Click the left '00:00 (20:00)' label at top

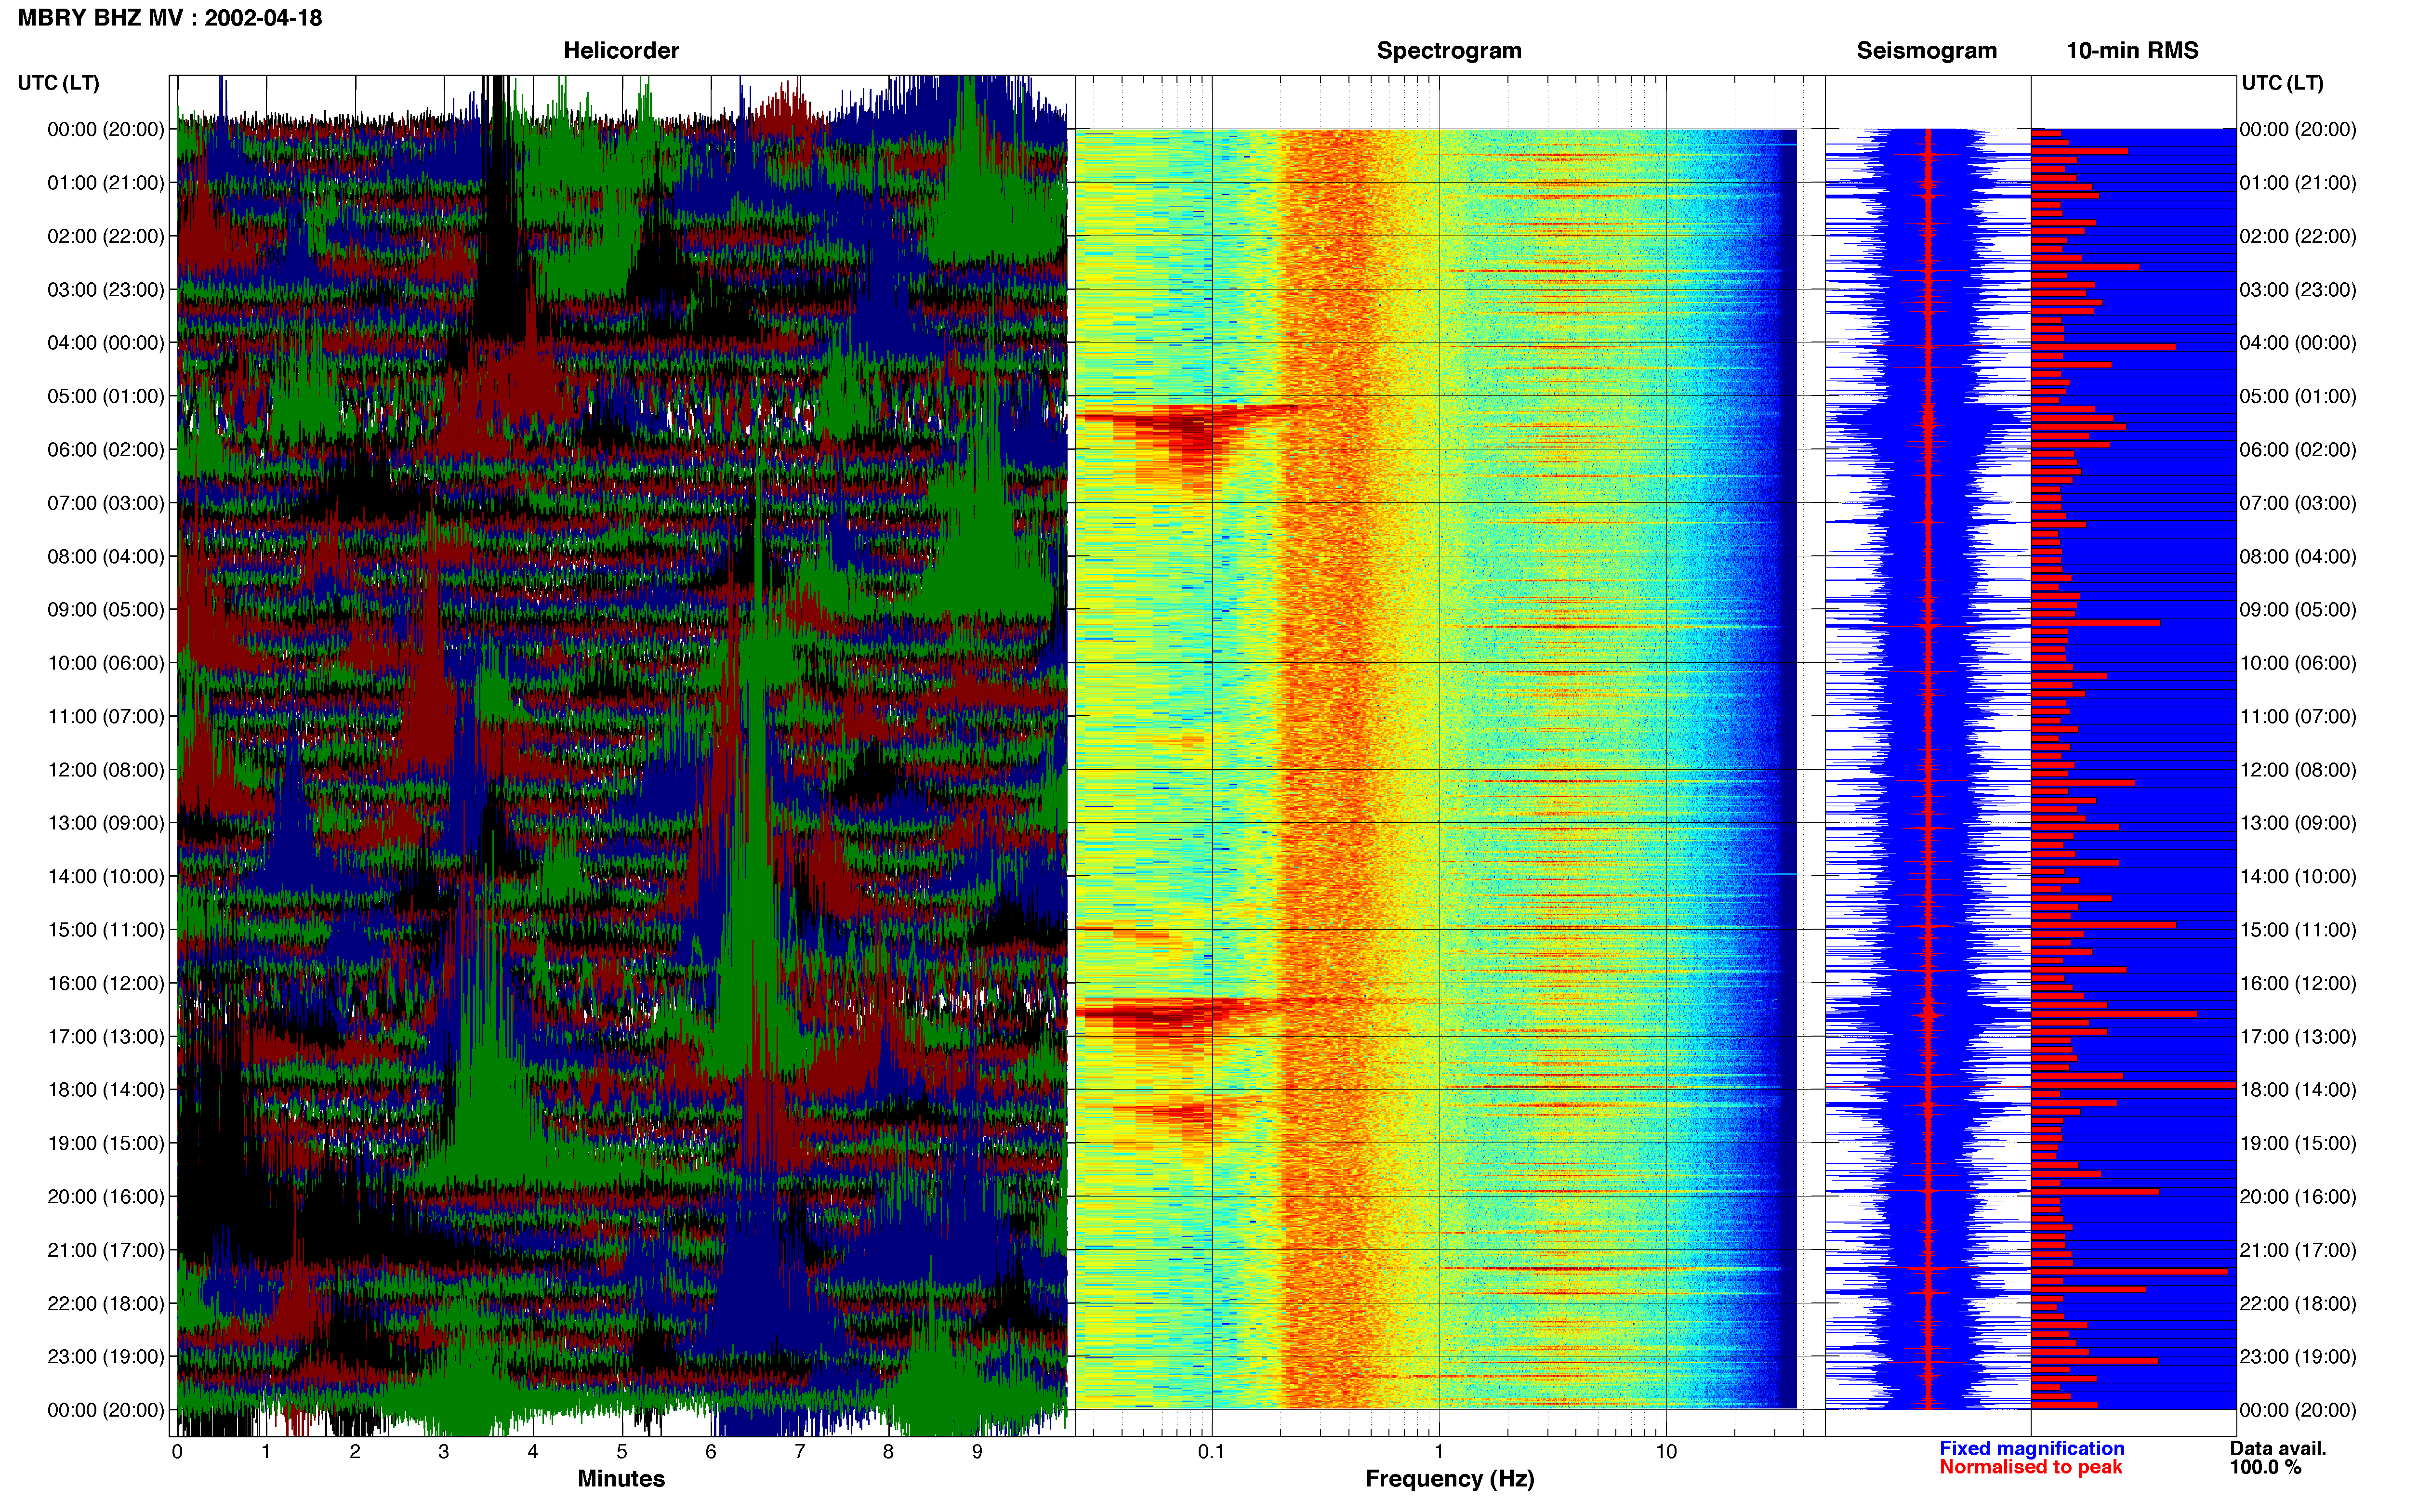(x=106, y=129)
